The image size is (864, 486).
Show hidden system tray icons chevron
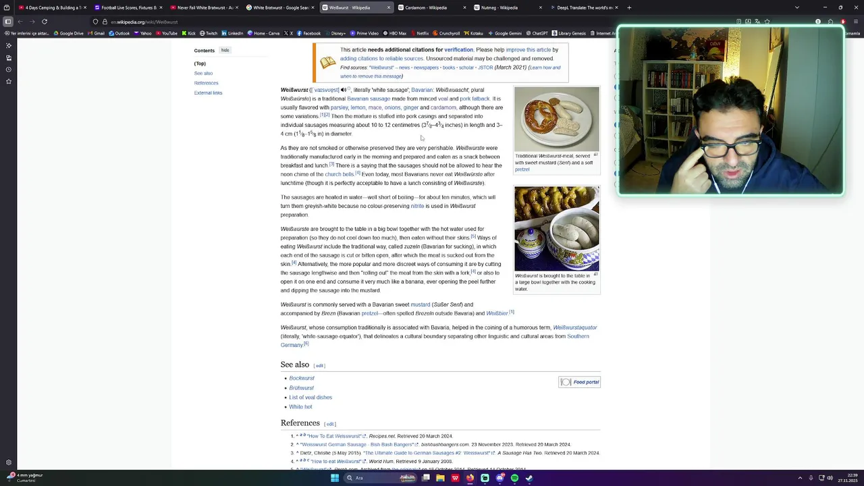[800, 478]
